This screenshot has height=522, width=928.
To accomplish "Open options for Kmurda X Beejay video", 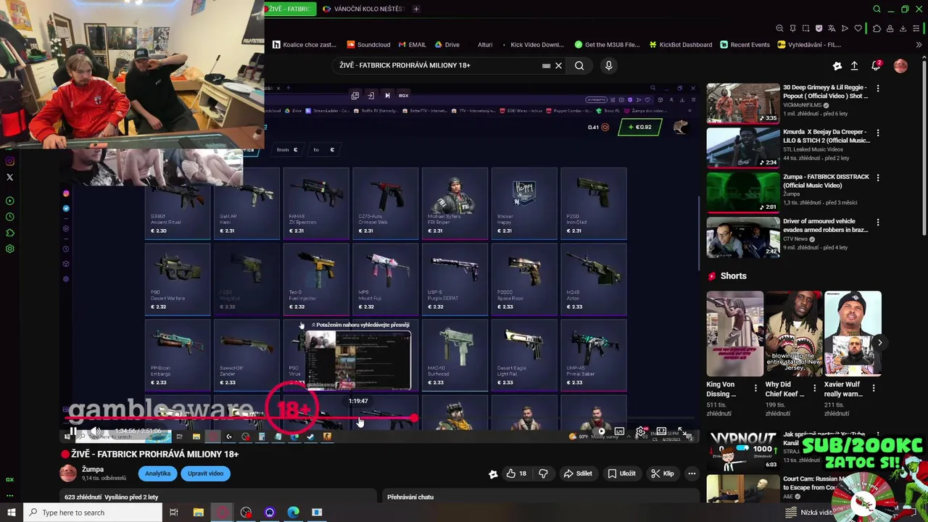I will [x=878, y=133].
